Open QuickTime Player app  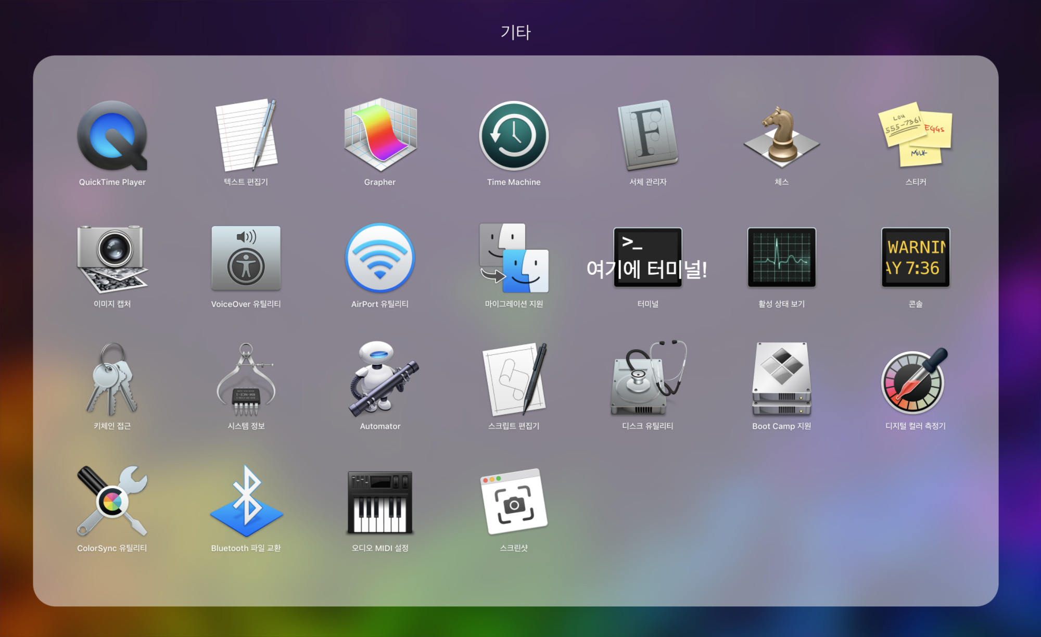point(112,136)
